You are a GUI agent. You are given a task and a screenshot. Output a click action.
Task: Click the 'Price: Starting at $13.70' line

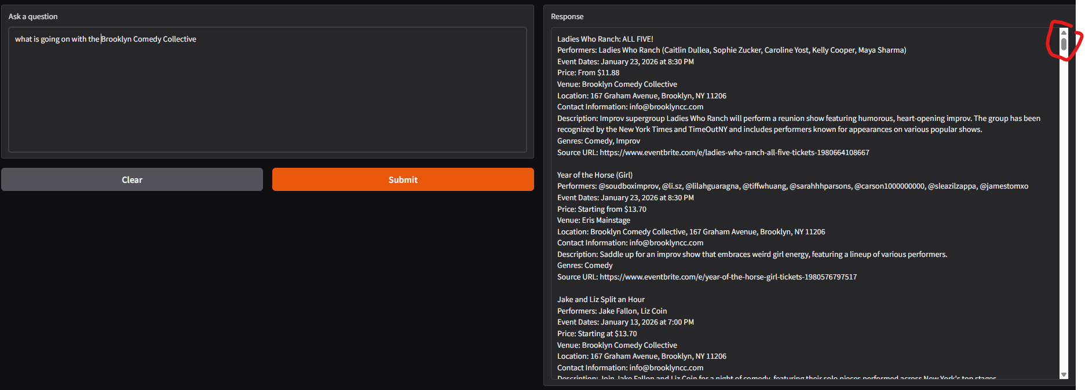click(597, 333)
